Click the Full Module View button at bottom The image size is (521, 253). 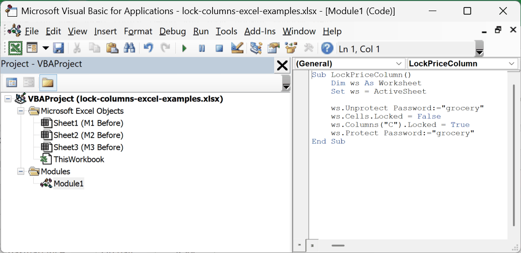[x=312, y=245]
